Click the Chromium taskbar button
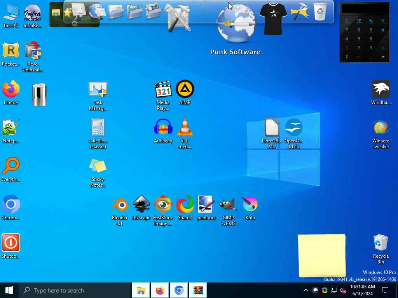Viewport: 398px width, 298px height. tap(179, 290)
